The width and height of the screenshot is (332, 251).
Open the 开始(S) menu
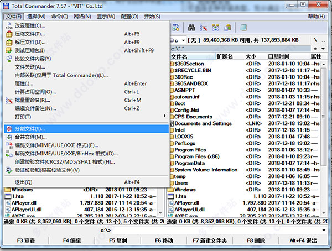point(152,16)
